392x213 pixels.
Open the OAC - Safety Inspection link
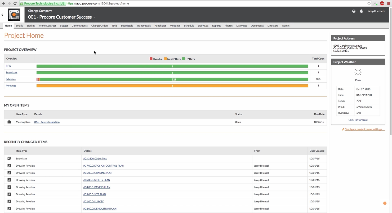tap(47, 122)
